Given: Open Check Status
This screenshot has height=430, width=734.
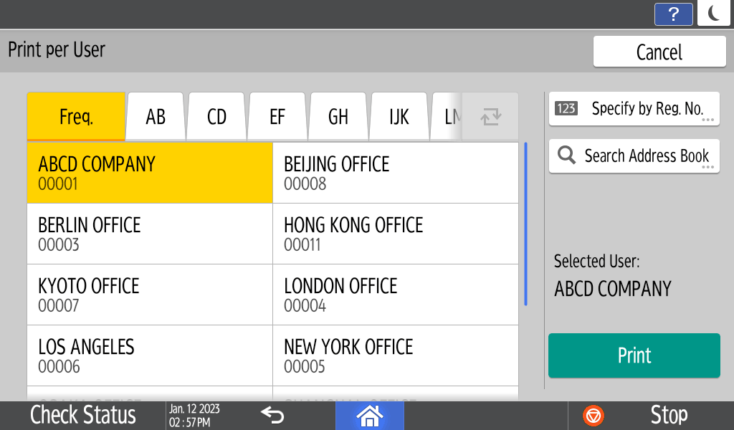Looking at the screenshot, I should pyautogui.click(x=83, y=415).
